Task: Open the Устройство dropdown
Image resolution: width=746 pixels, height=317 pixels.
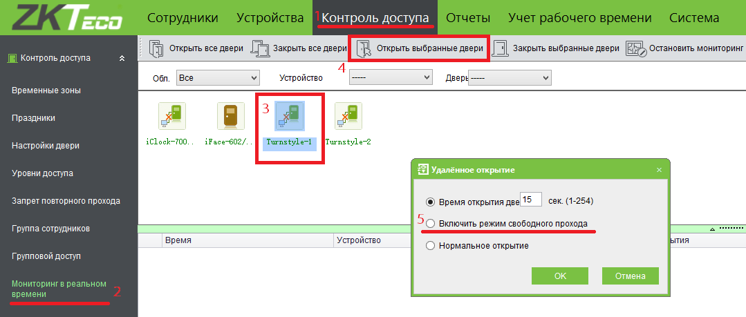Action: 391,77
